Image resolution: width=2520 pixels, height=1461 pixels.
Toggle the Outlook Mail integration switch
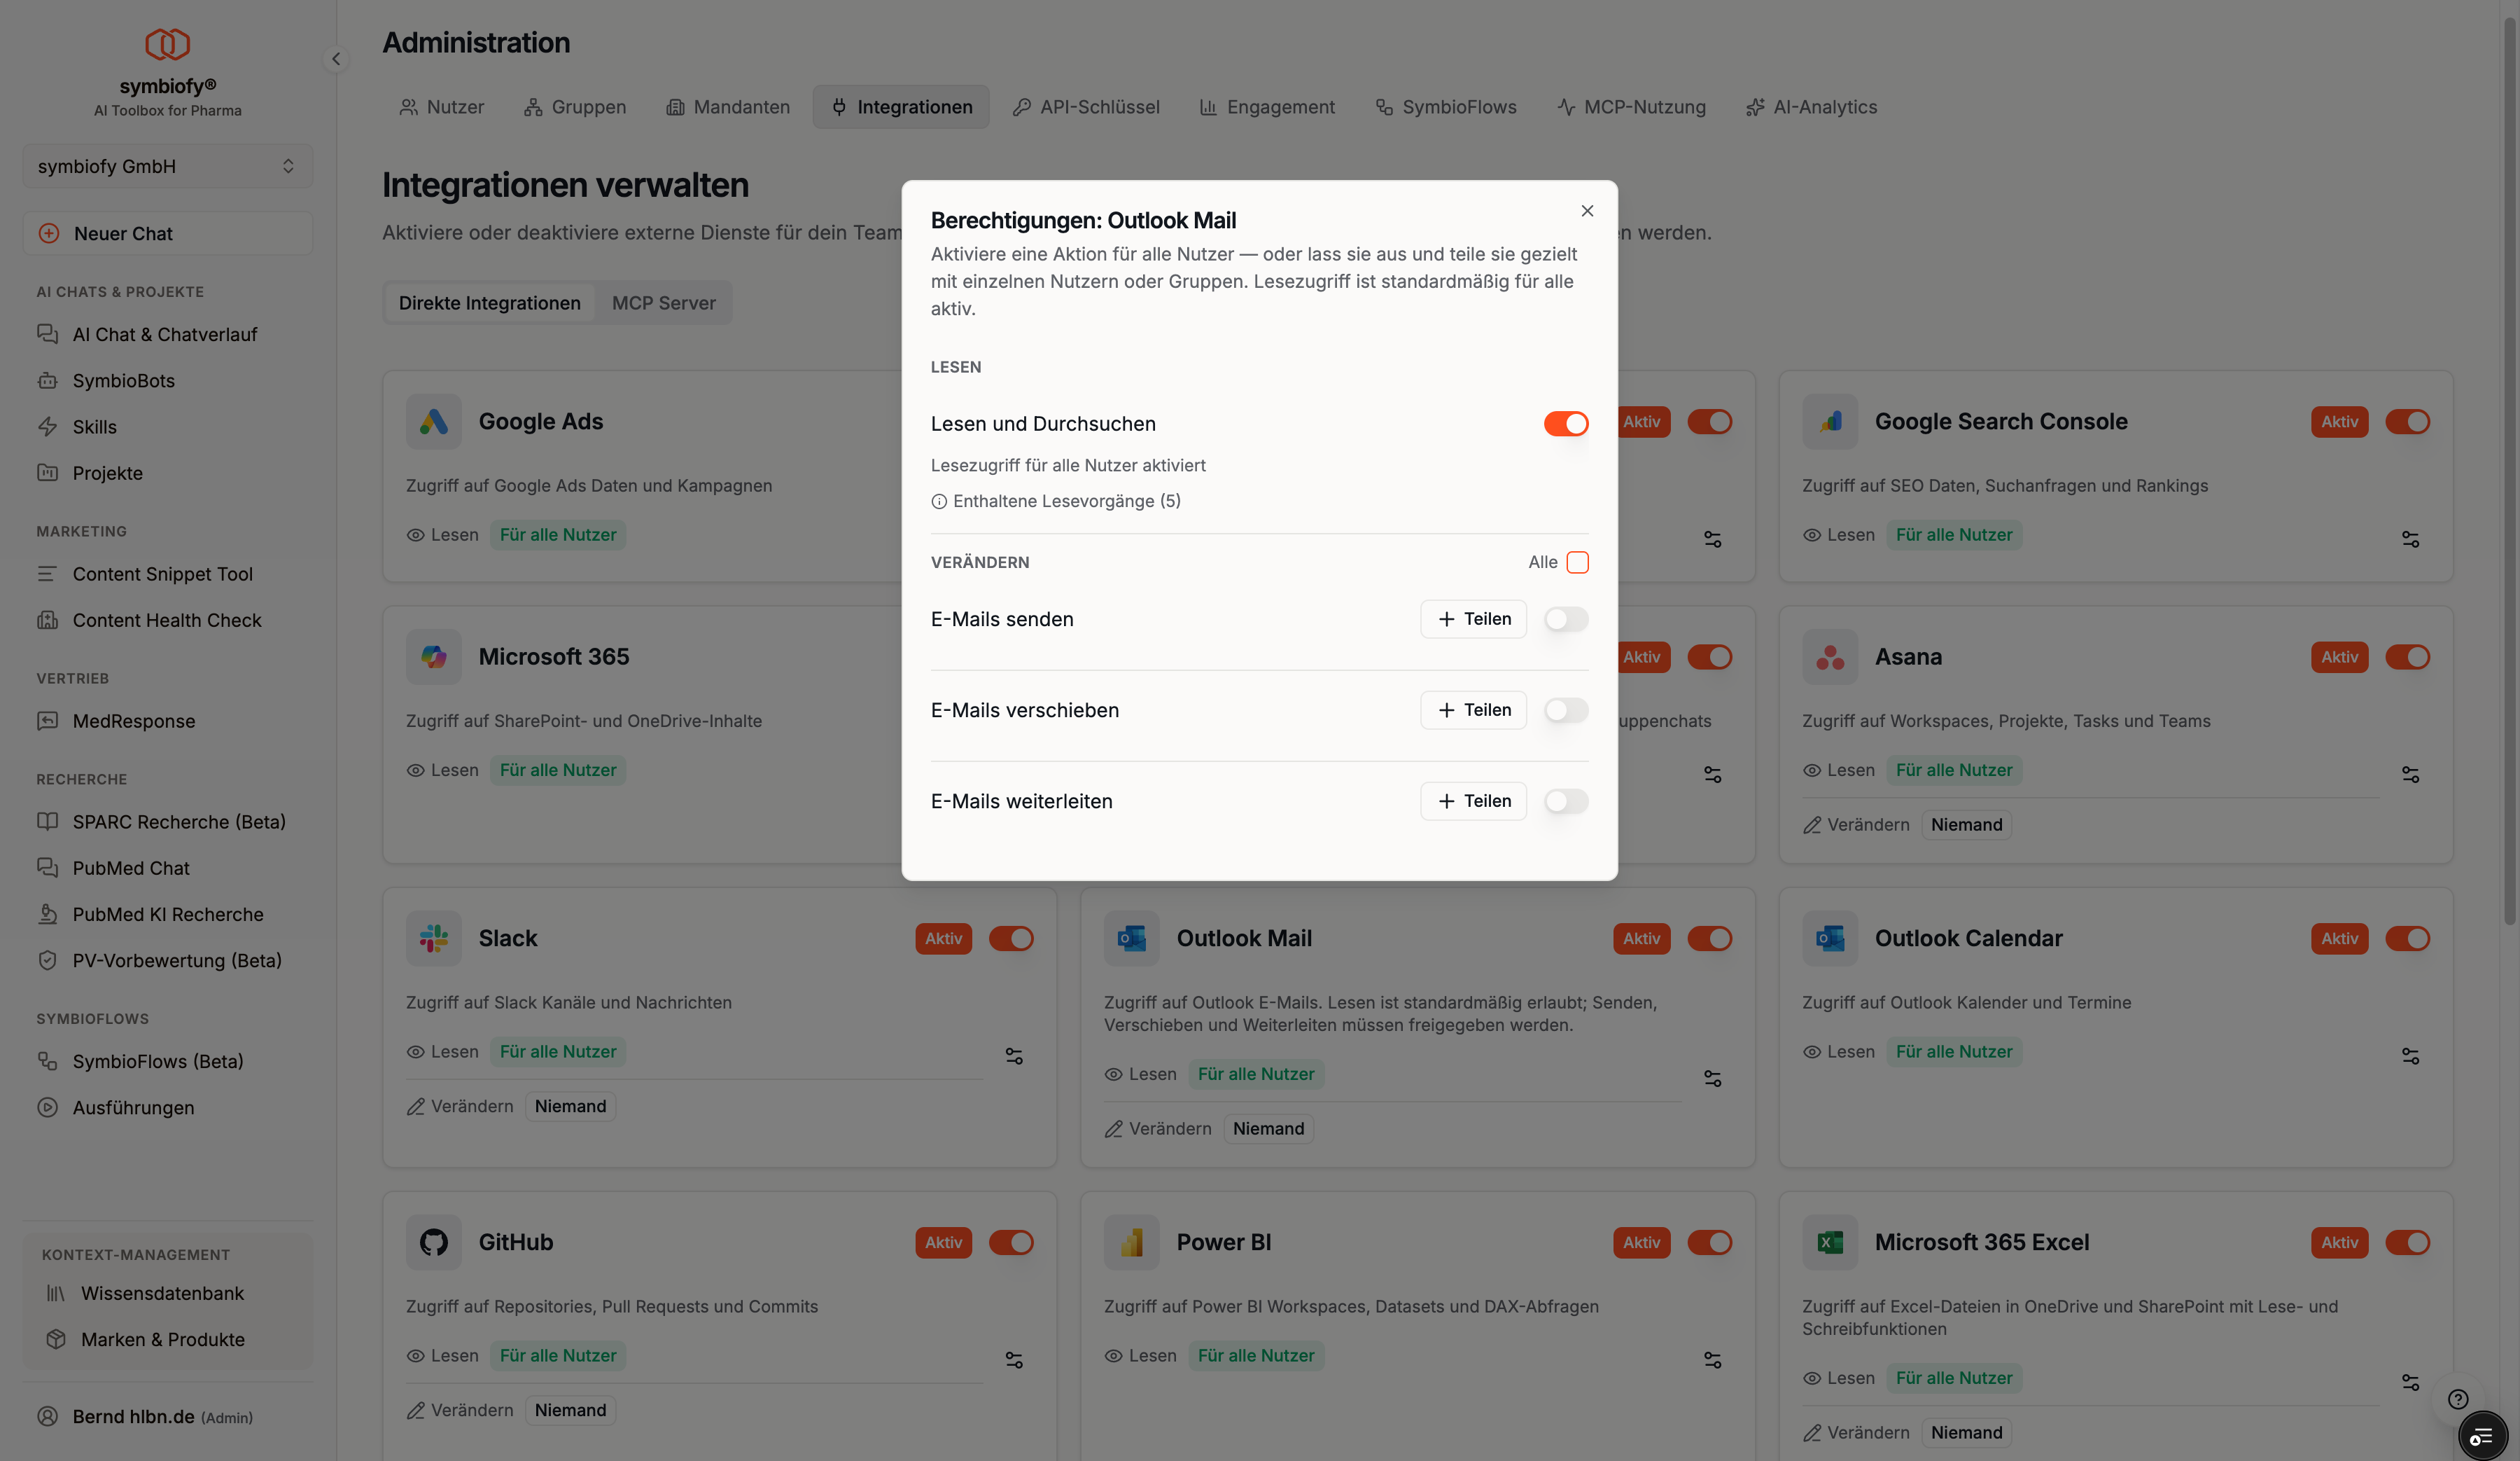pyautogui.click(x=1709, y=938)
